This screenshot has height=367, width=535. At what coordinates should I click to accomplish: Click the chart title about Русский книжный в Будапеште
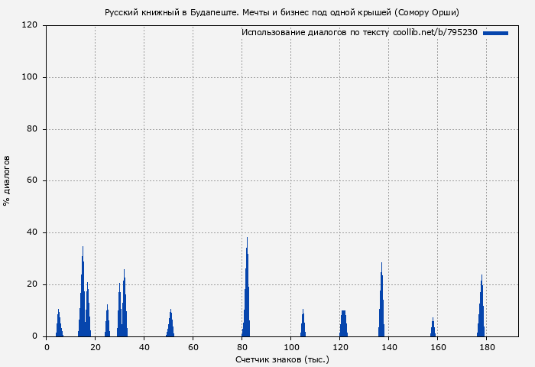pyautogui.click(x=282, y=12)
